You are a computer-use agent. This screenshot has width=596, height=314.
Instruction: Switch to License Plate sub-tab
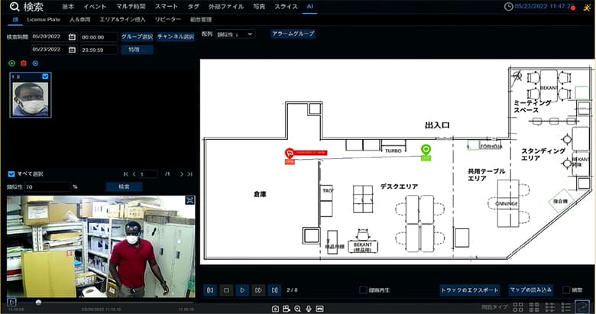[x=44, y=19]
